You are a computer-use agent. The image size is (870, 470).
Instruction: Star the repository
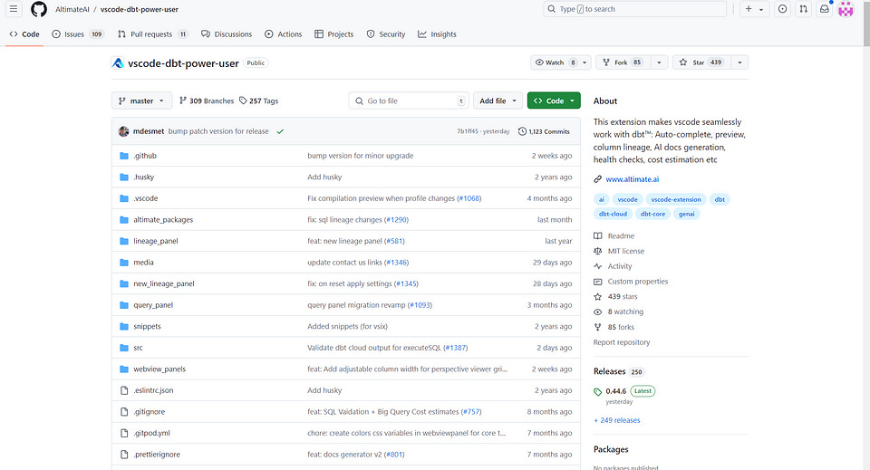[x=701, y=62]
